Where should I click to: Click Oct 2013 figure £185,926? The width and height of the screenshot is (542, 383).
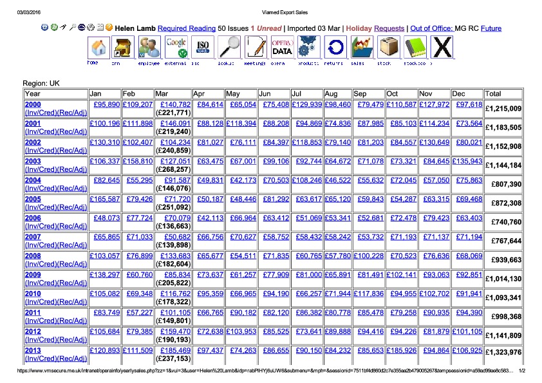coord(402,350)
